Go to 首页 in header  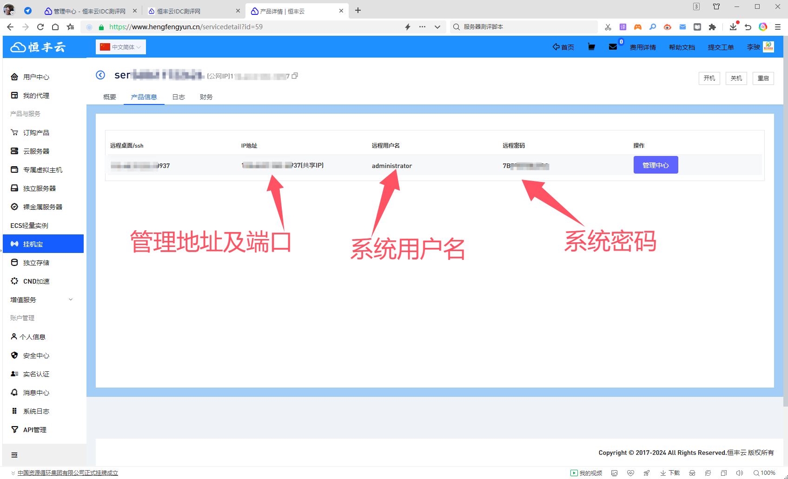click(x=563, y=47)
